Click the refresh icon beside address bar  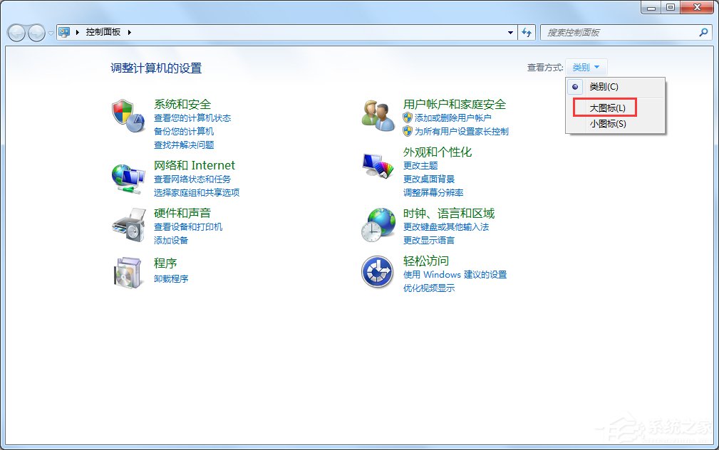527,32
